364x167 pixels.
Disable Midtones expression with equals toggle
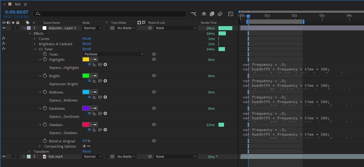(89, 97)
